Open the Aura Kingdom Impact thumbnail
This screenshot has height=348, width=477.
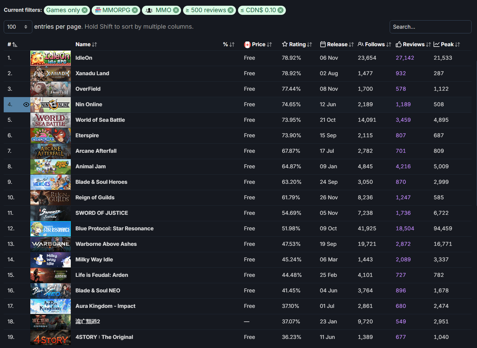click(51, 306)
